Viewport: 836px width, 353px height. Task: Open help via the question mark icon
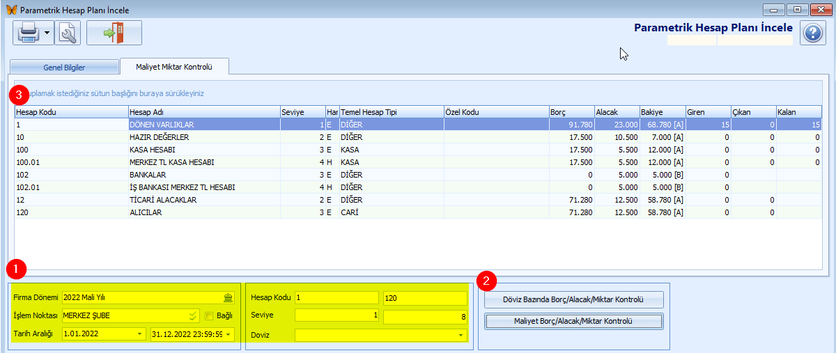pyautogui.click(x=812, y=33)
